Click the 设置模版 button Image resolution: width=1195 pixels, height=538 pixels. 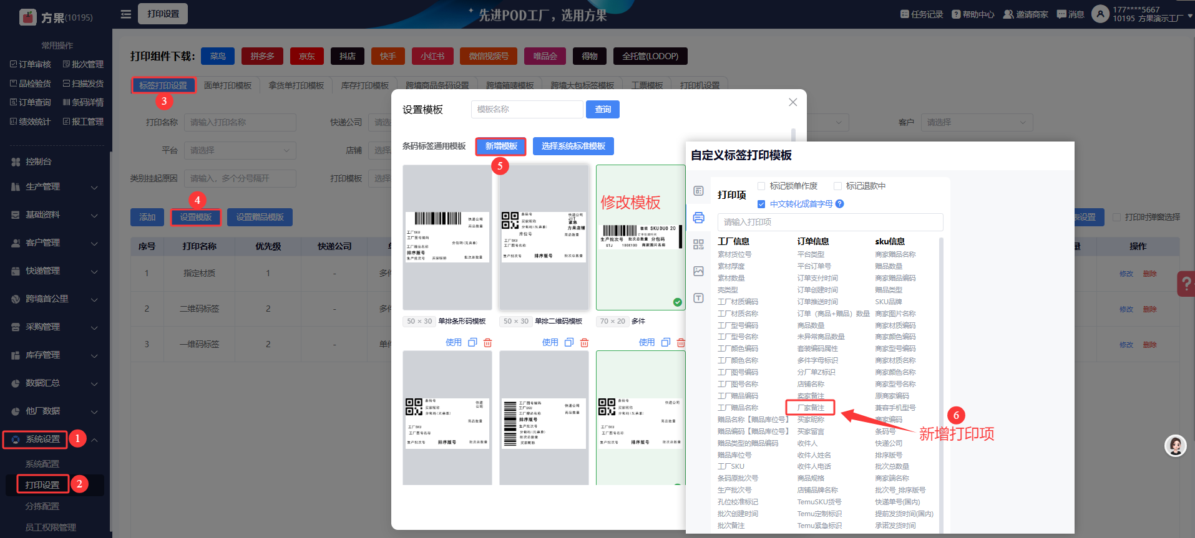click(196, 217)
